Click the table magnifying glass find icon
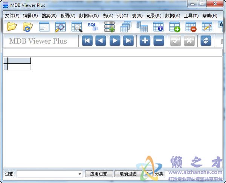This screenshot has height=183, width=226. click(77, 27)
